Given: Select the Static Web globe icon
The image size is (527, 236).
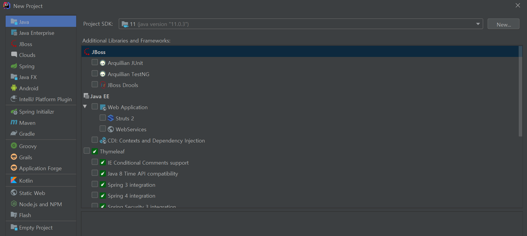Looking at the screenshot, I should tap(14, 193).
